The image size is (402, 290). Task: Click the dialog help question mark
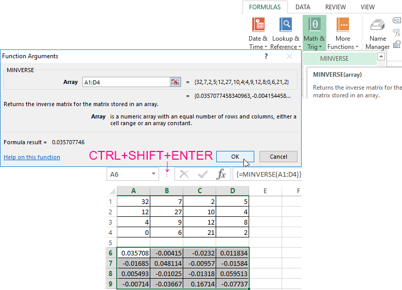pos(266,56)
